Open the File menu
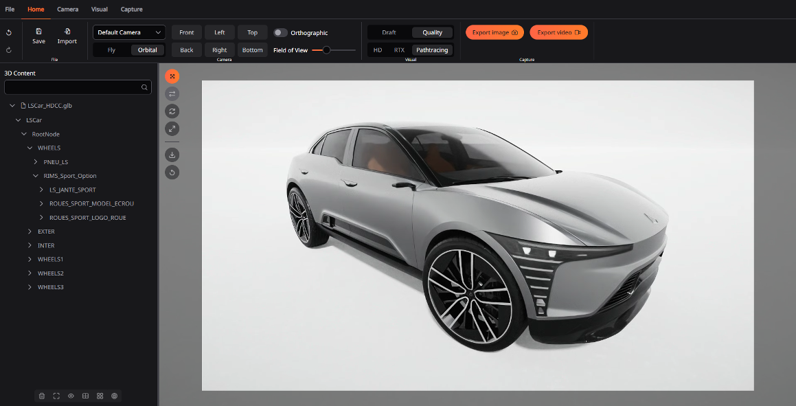This screenshot has height=406, width=796. (10, 9)
